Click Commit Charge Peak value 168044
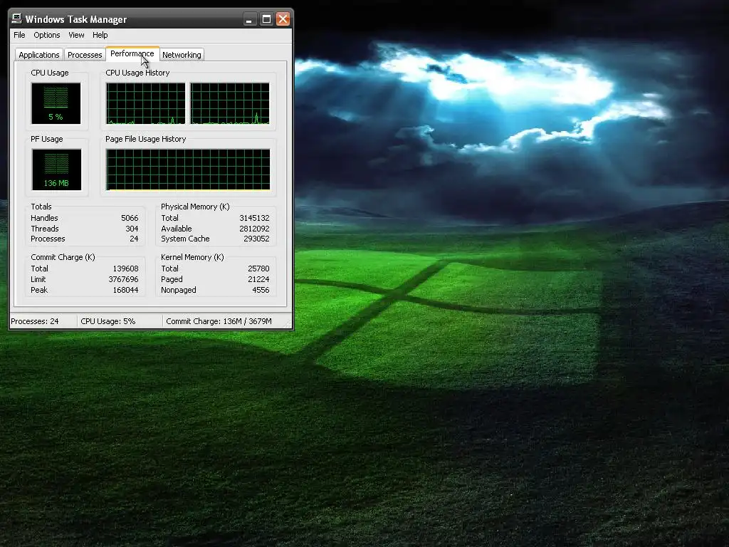729x547 pixels. pyautogui.click(x=125, y=291)
